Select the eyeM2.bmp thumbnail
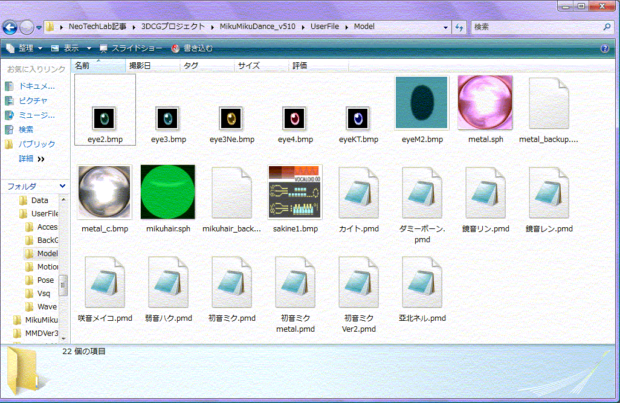 (x=422, y=103)
